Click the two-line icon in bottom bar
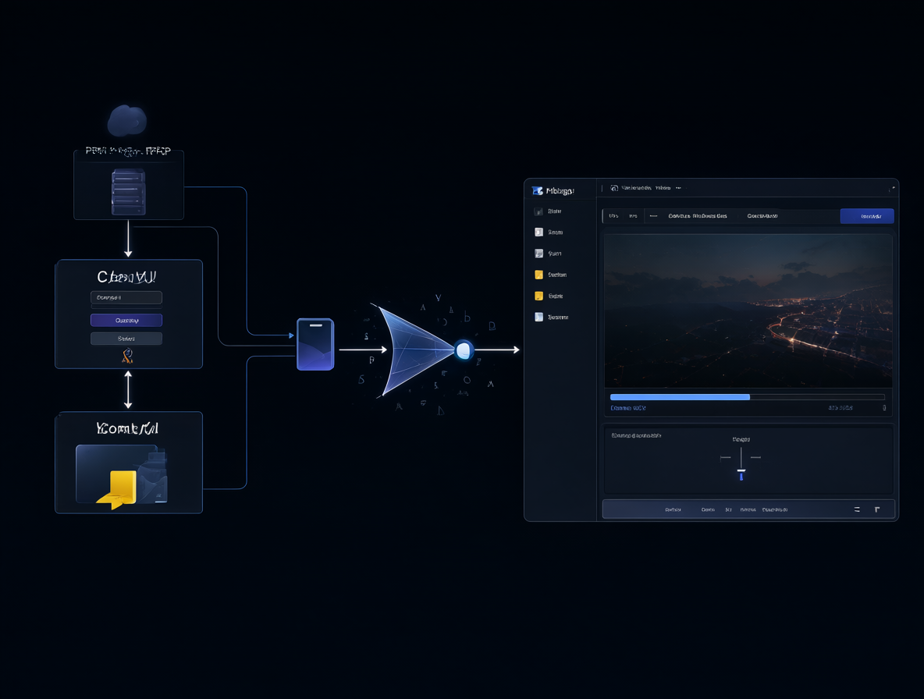Image resolution: width=924 pixels, height=699 pixels. pyautogui.click(x=857, y=509)
